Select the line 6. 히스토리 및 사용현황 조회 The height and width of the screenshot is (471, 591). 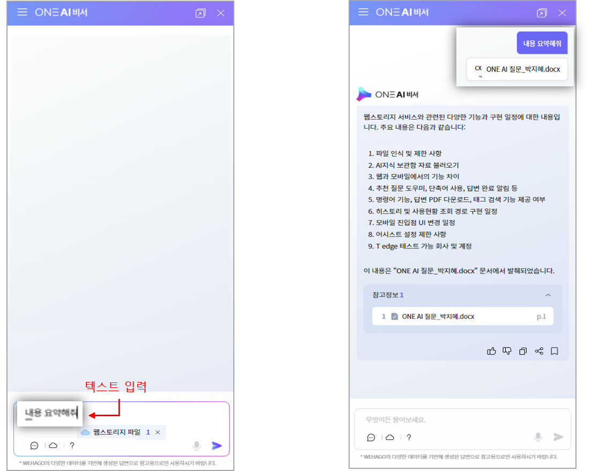pyautogui.click(x=433, y=211)
